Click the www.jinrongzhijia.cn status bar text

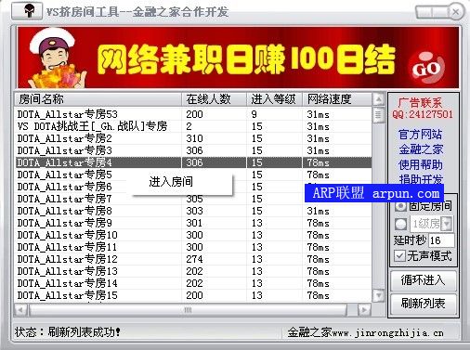click(388, 333)
